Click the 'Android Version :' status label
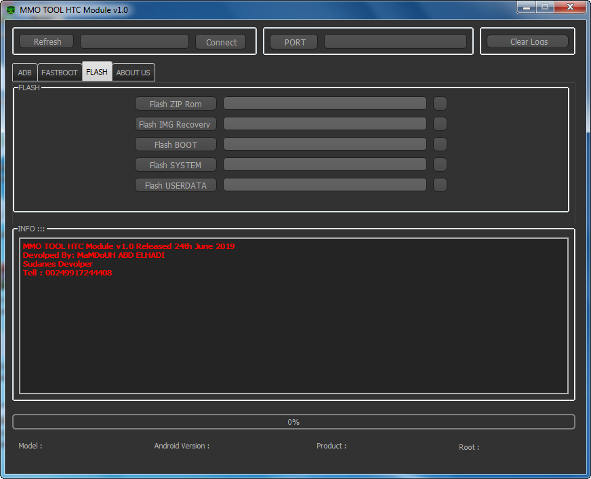This screenshot has width=591, height=479. pyautogui.click(x=182, y=446)
